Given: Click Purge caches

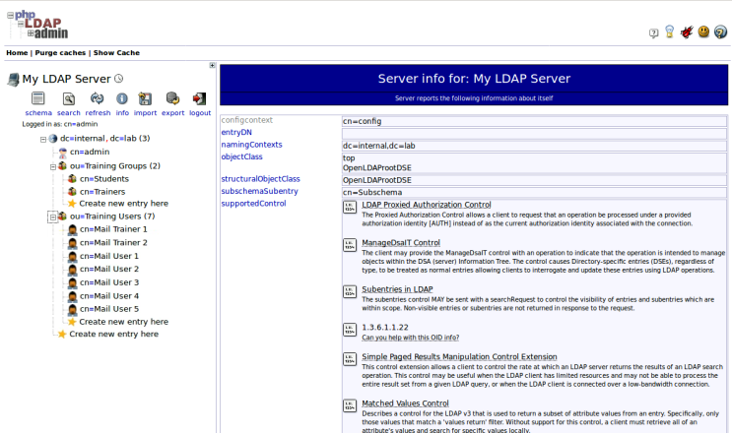Looking at the screenshot, I should 60,53.
